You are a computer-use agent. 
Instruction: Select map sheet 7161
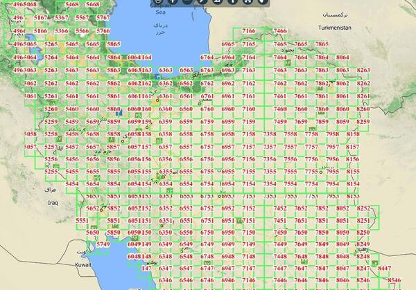point(249,96)
